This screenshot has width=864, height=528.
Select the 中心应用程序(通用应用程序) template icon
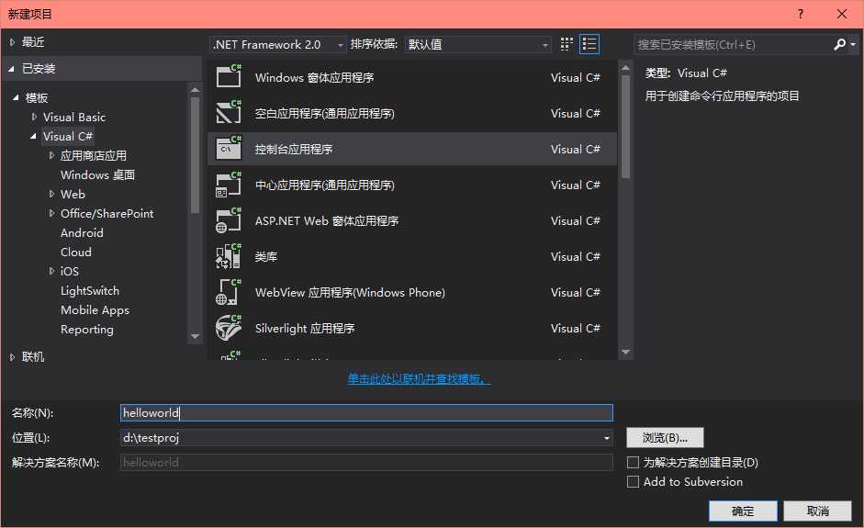click(228, 184)
